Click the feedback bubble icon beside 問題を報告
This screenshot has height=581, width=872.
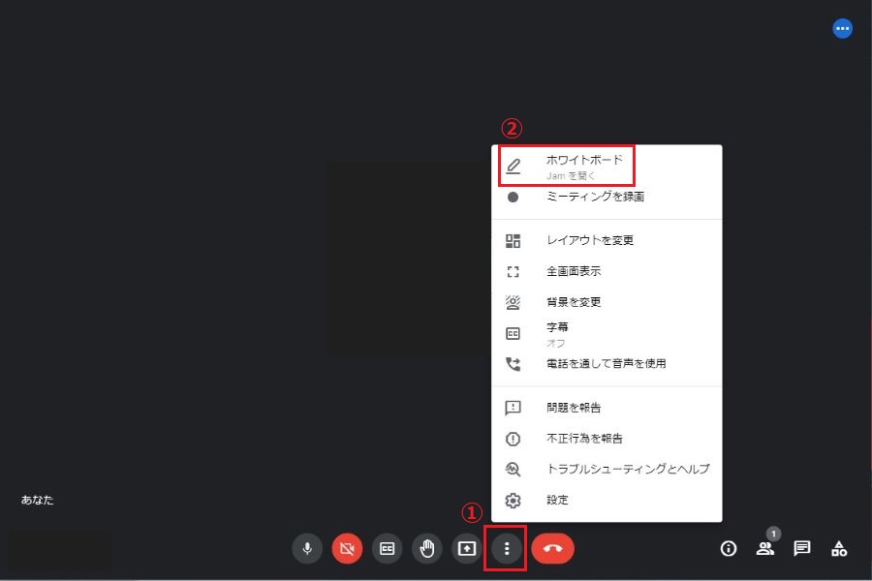(x=513, y=408)
